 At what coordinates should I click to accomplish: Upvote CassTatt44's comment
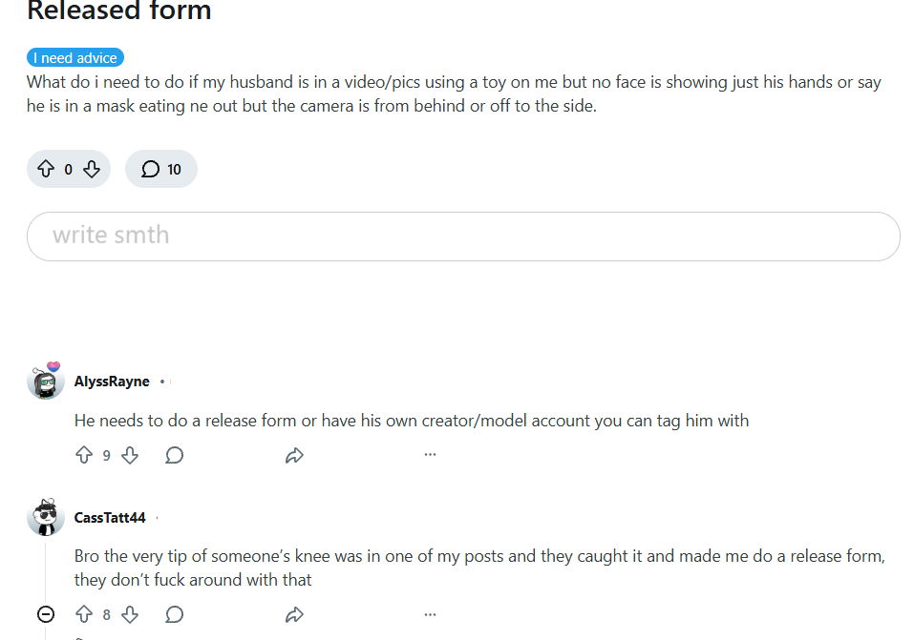84,614
